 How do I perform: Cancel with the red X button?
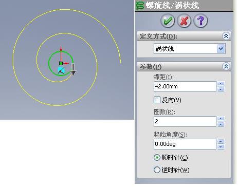pyautogui.click(x=184, y=21)
